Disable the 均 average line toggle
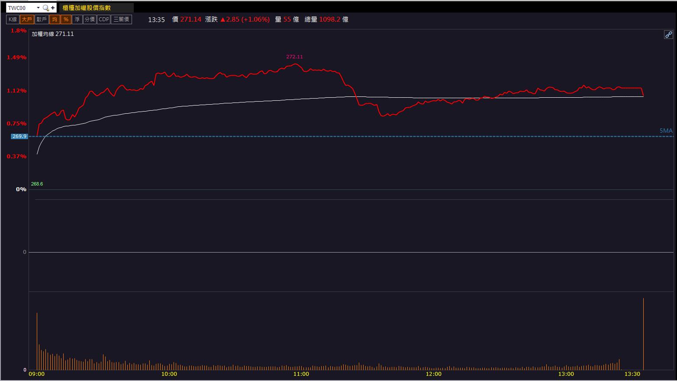 pyautogui.click(x=54, y=19)
